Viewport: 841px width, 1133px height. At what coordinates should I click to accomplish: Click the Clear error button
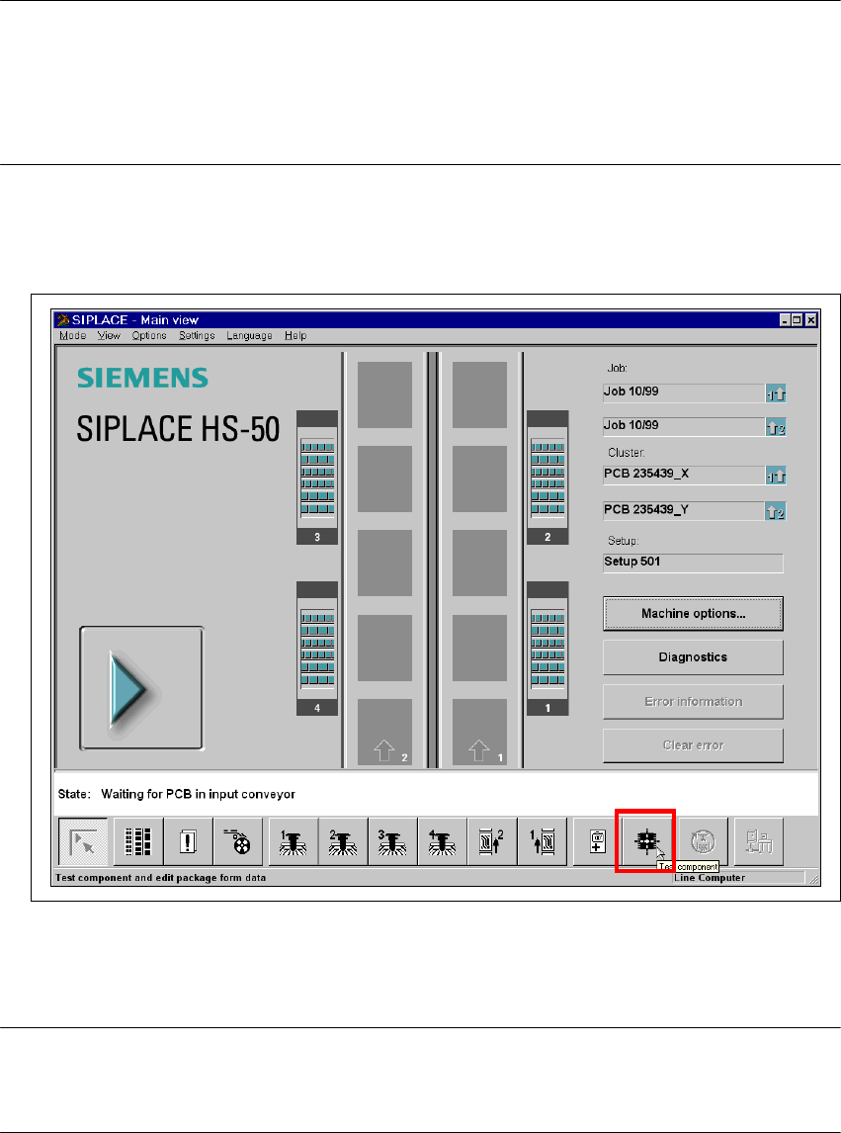click(x=693, y=745)
